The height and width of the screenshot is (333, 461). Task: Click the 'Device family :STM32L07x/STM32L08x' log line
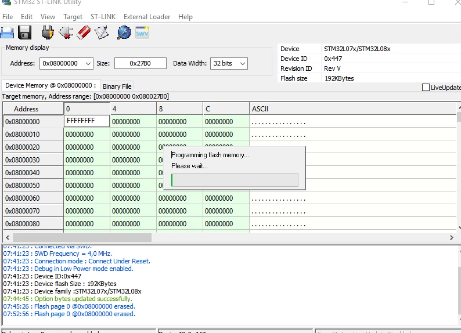coord(73,291)
